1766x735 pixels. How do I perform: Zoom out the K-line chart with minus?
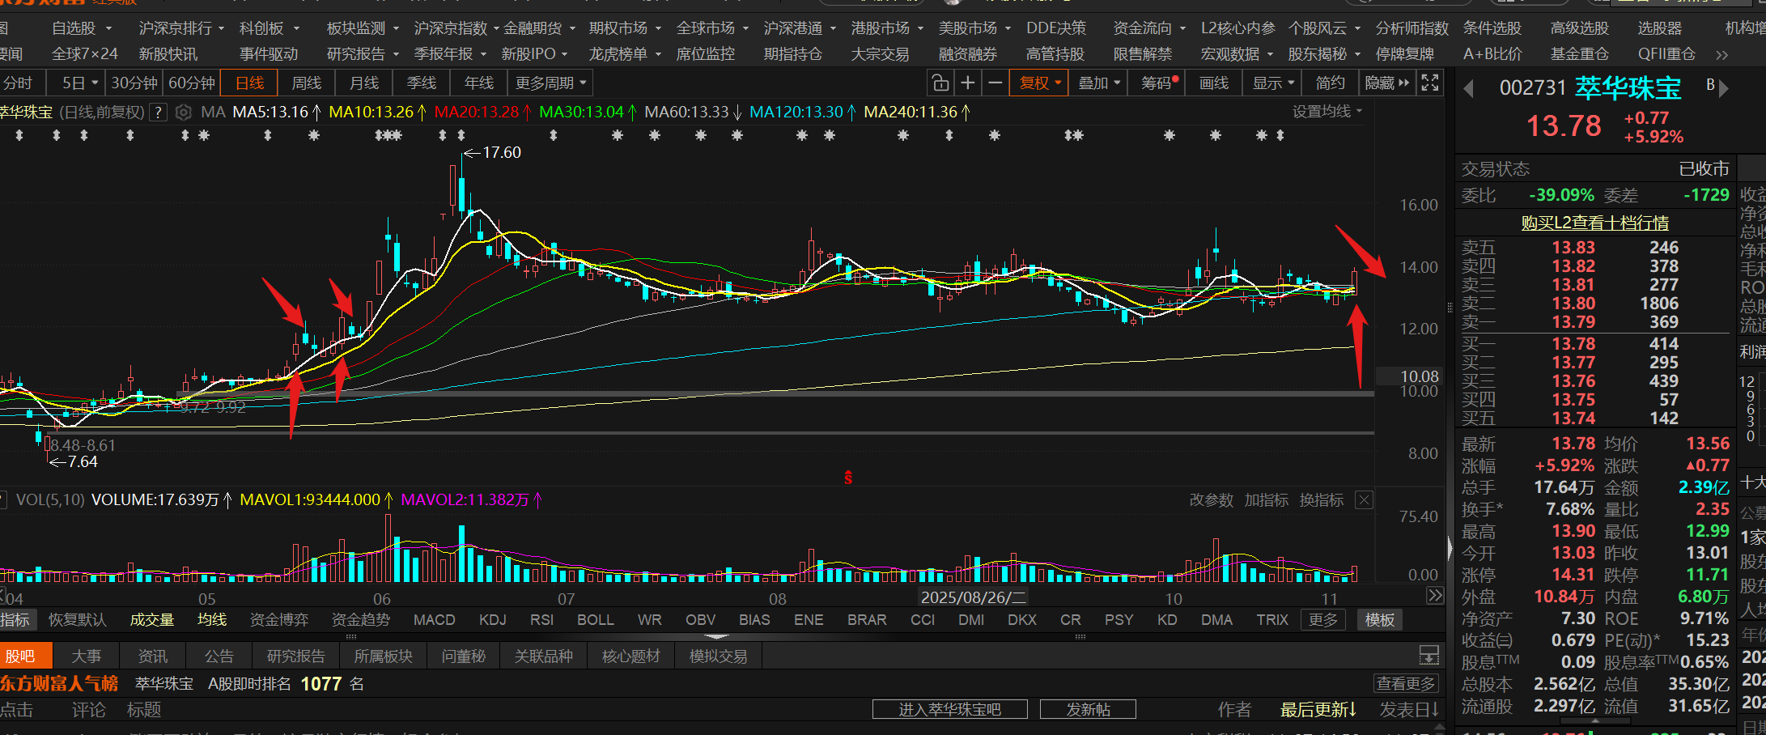[x=995, y=83]
